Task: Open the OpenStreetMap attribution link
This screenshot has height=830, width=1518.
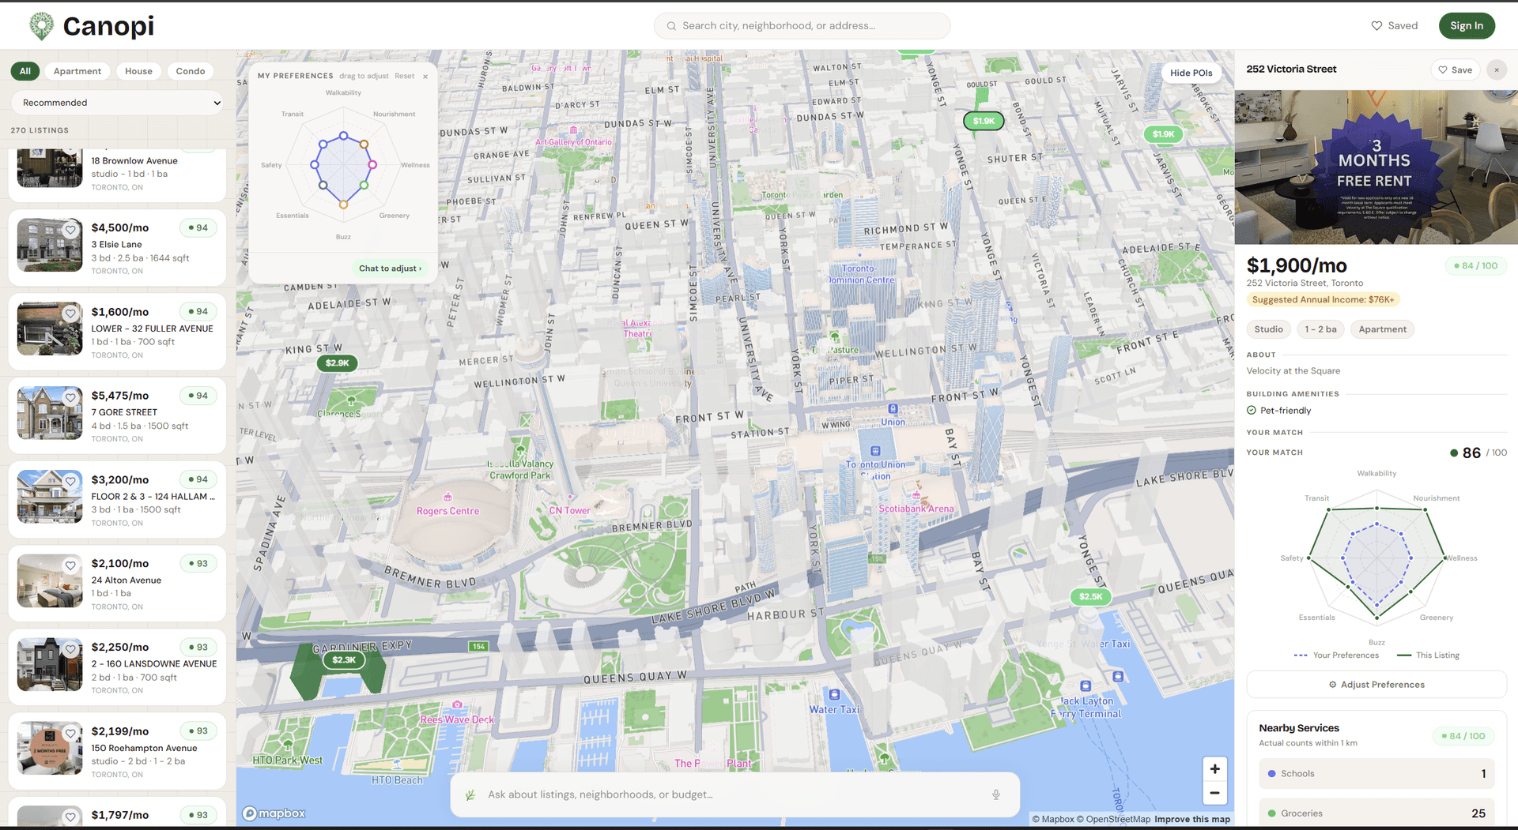Action: click(1112, 819)
